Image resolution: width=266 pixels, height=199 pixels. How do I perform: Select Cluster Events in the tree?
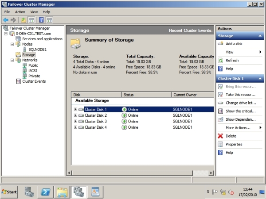[x=34, y=81]
